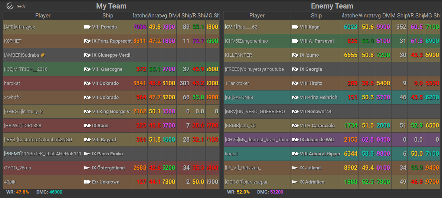Image resolution: width=442 pixels, height=198 pixels.
Task: Click the unknown ship icon beside Err Unknown
Action: (x=88, y=182)
